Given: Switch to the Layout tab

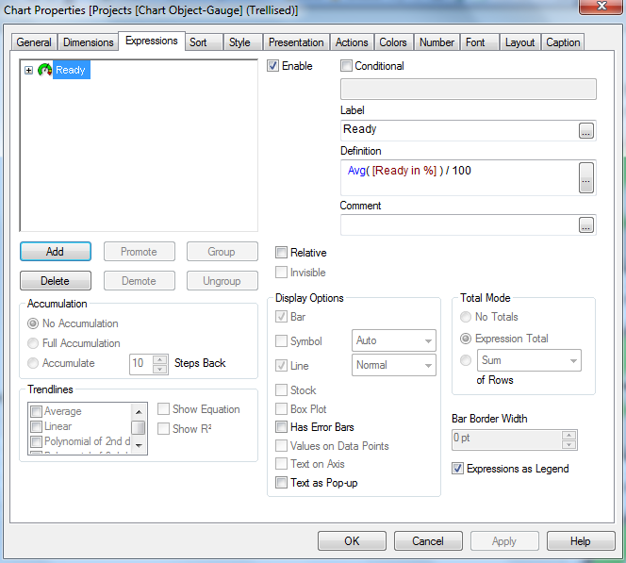Looking at the screenshot, I should (x=519, y=42).
